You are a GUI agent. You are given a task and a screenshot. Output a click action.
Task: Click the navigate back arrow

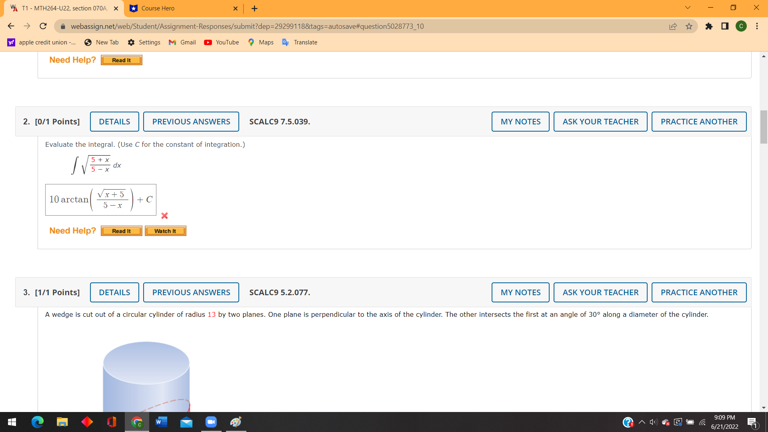point(11,26)
